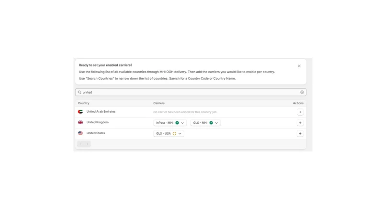Clear the search countries field
The width and height of the screenshot is (383, 215).
click(x=302, y=92)
